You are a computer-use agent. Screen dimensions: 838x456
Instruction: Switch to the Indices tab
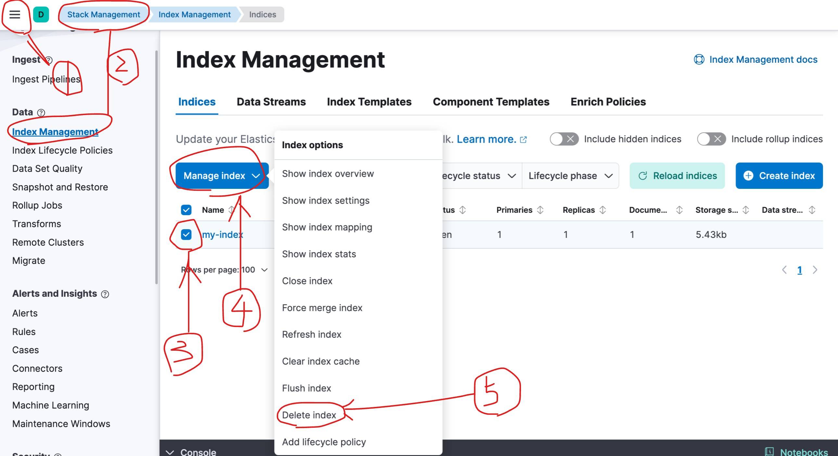click(x=197, y=102)
